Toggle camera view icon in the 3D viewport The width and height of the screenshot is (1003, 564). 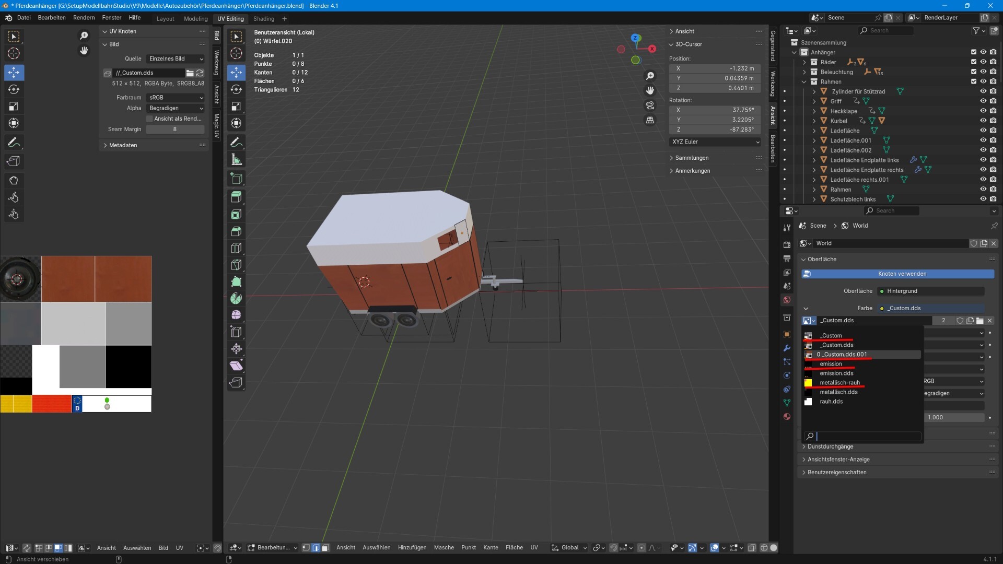click(650, 105)
